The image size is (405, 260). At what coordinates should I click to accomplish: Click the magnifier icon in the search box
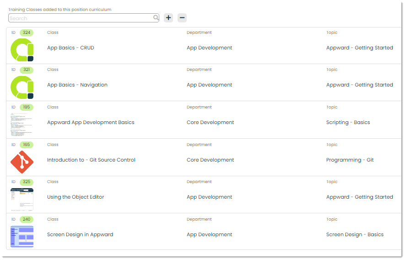pyautogui.click(x=156, y=17)
